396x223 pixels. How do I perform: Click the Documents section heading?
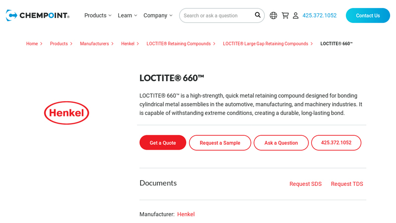pos(158,183)
